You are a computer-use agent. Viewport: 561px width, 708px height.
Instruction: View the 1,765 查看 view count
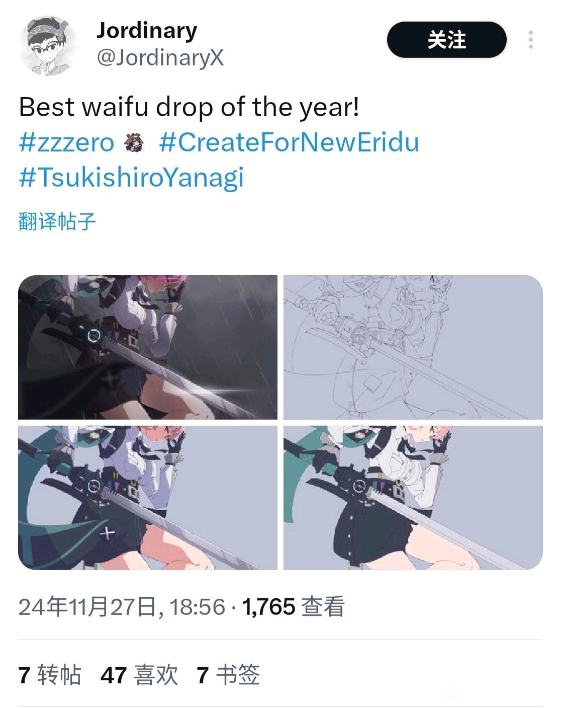pos(294,607)
